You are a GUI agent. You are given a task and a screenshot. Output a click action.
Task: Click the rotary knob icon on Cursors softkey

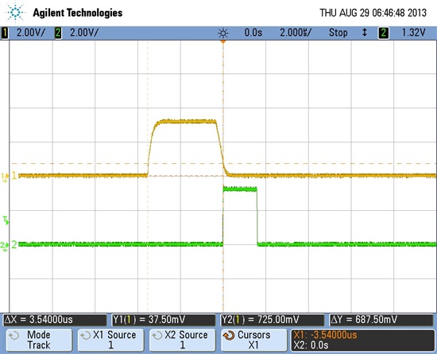[x=229, y=336]
